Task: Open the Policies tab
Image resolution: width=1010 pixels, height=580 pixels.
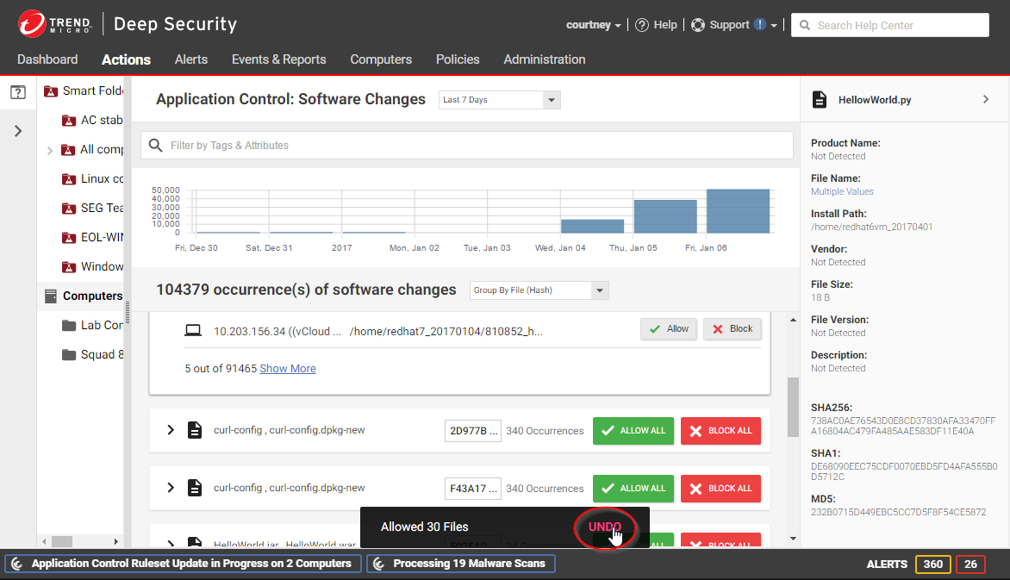Action: click(458, 59)
